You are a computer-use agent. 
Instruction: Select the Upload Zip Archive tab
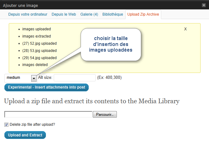[x=143, y=14]
